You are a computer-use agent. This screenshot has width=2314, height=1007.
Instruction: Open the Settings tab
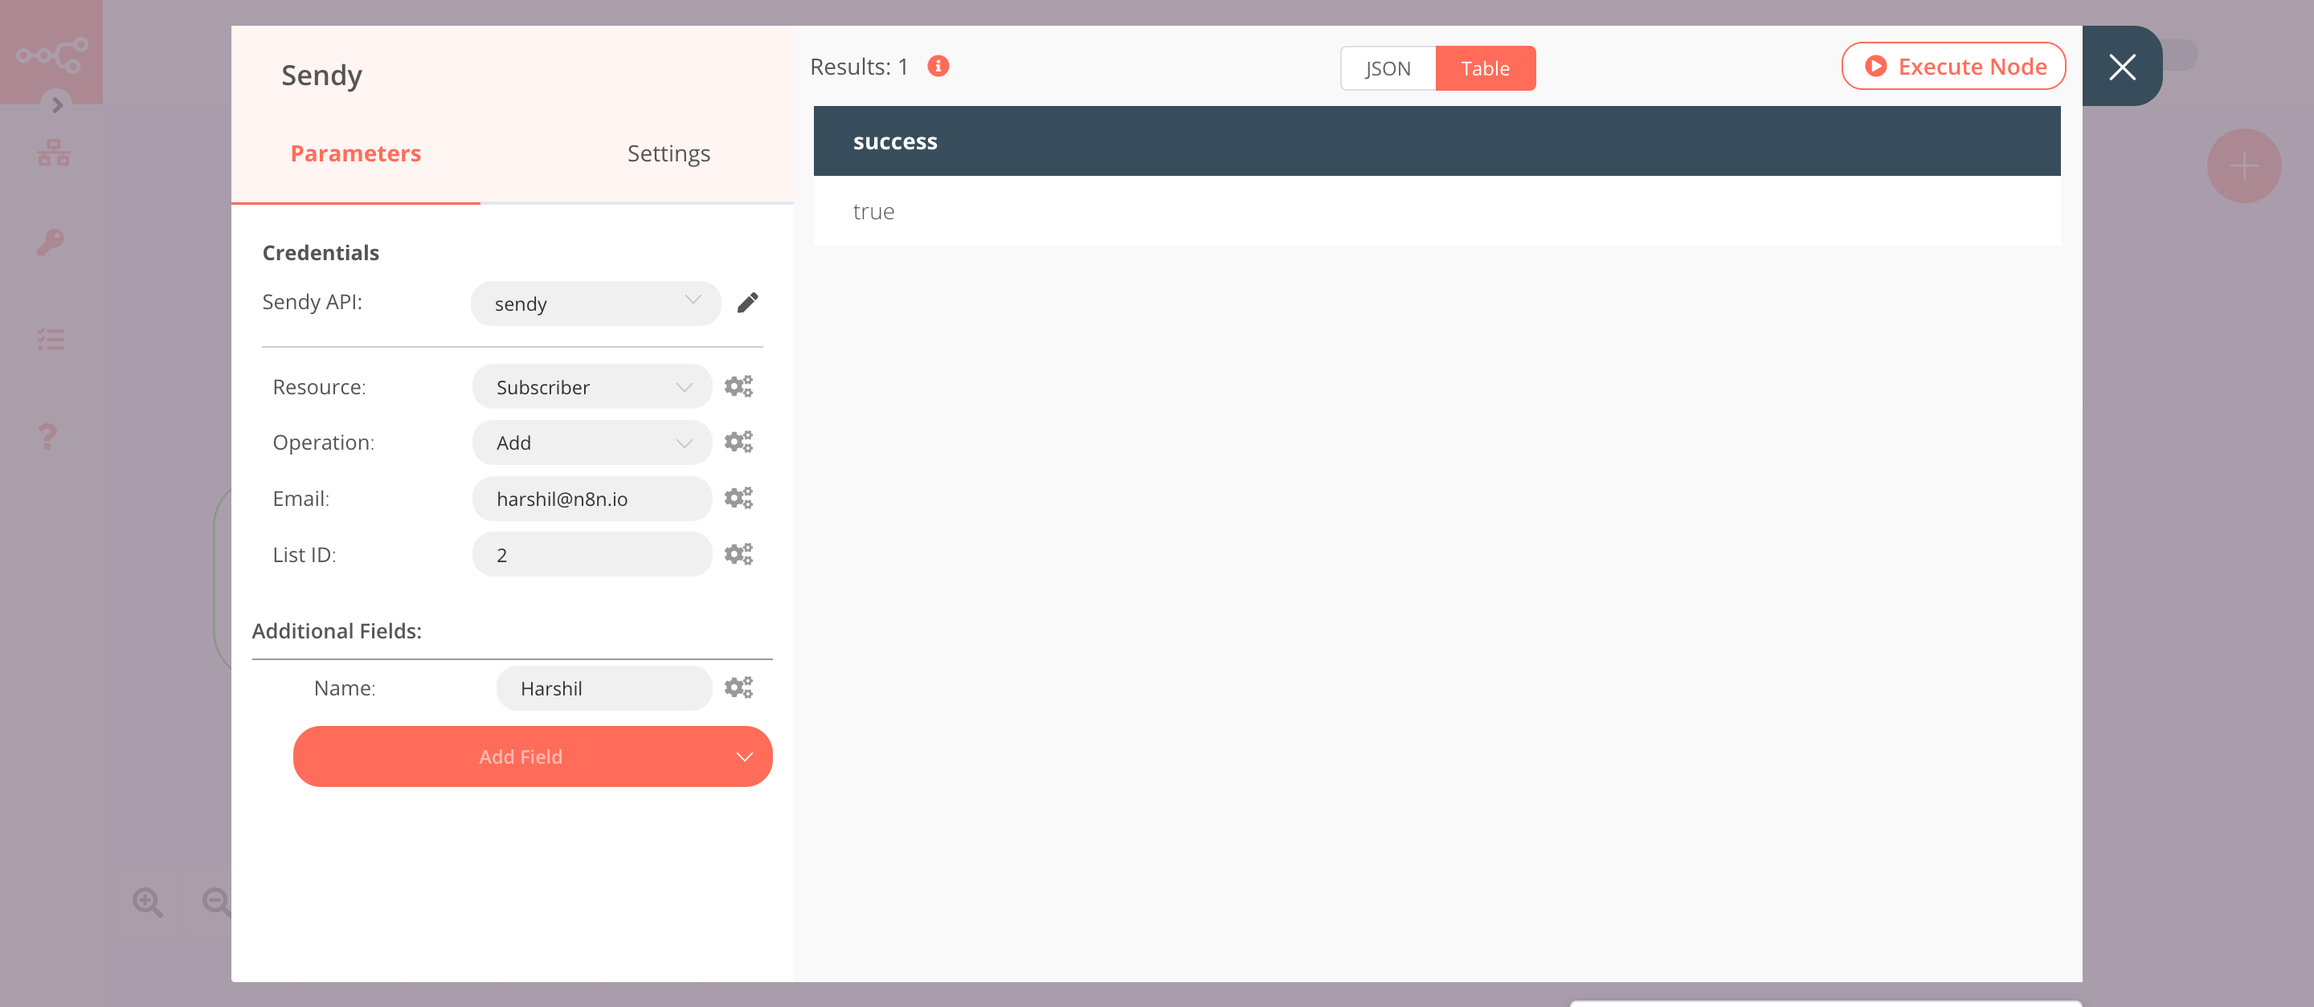pos(667,152)
